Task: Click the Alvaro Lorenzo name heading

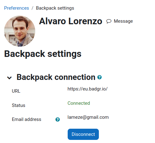Action: tap(70, 21)
